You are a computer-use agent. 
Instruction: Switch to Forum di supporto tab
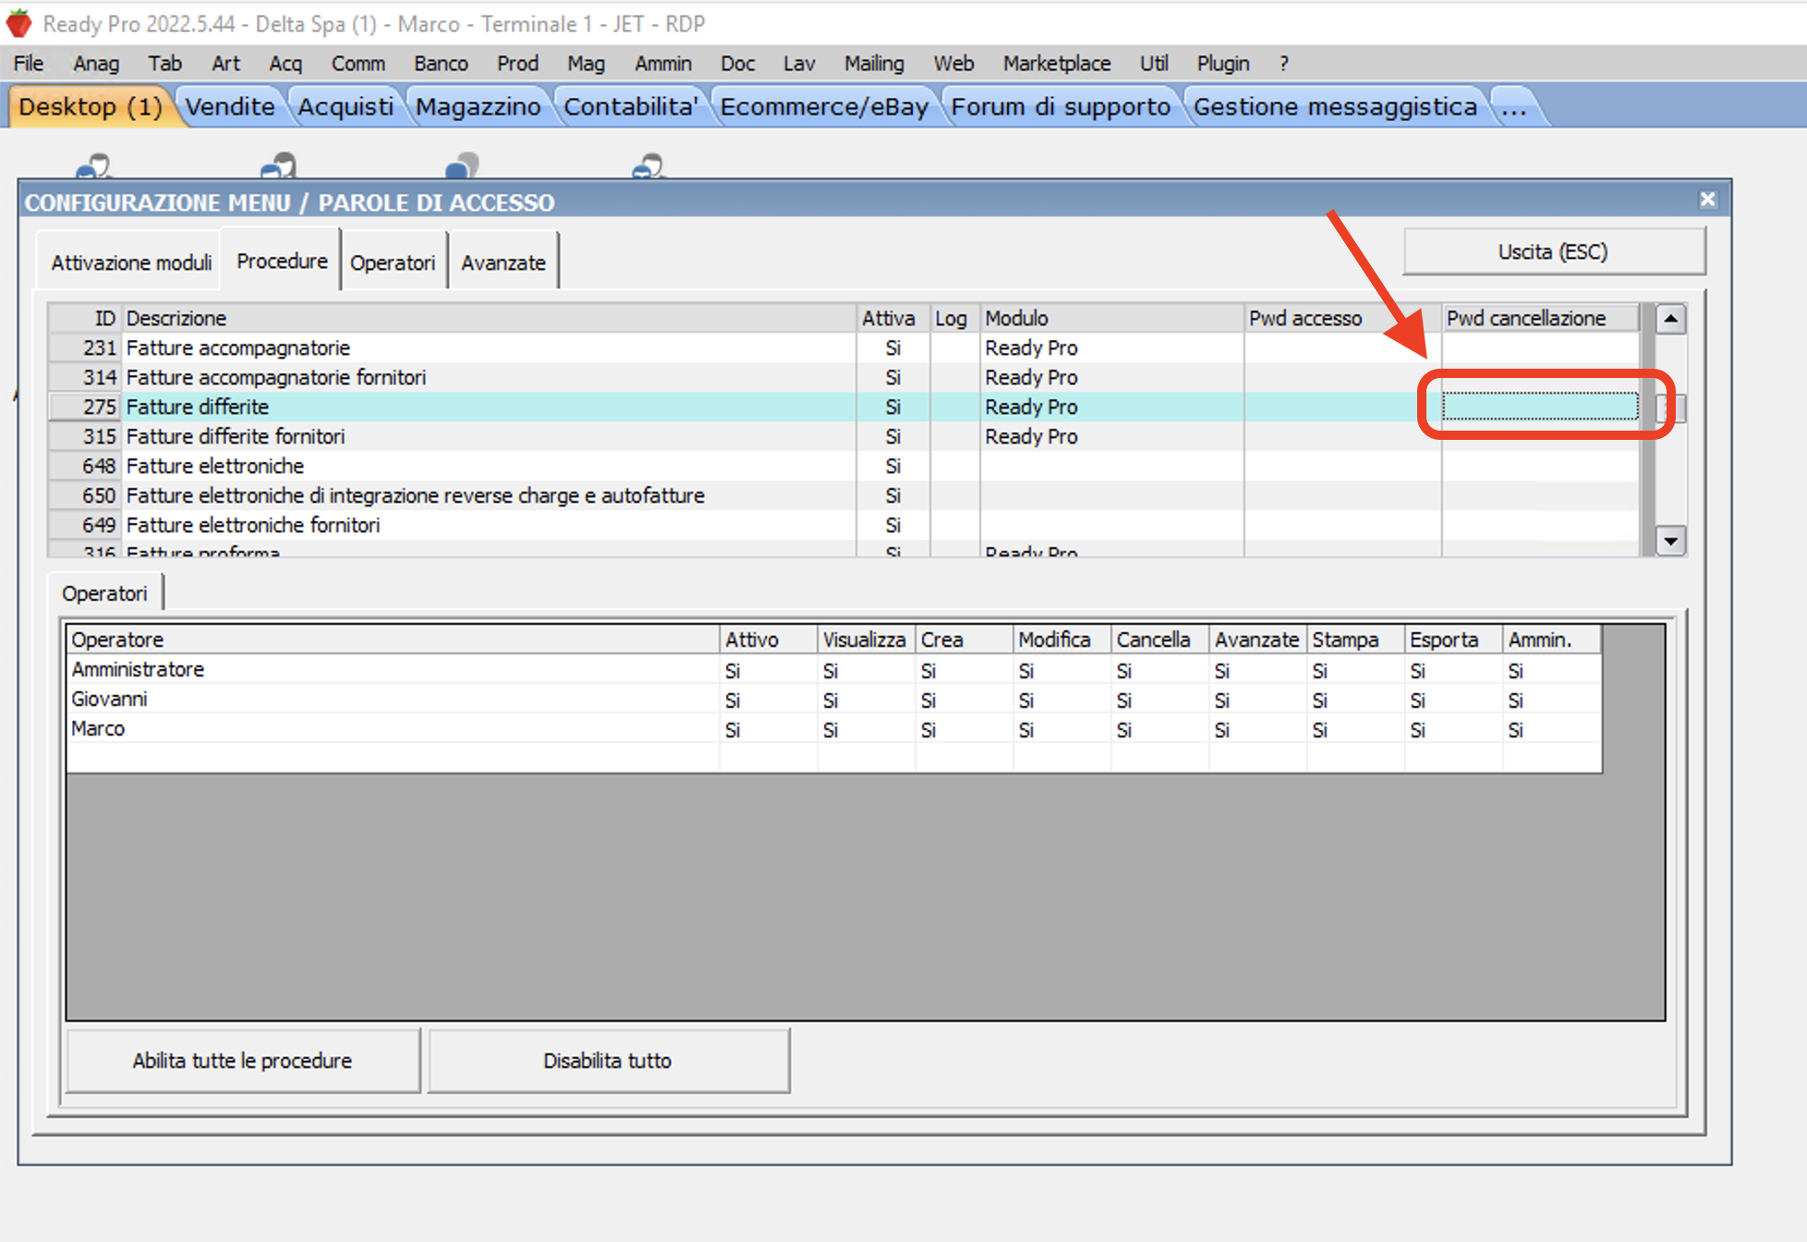point(1061,106)
